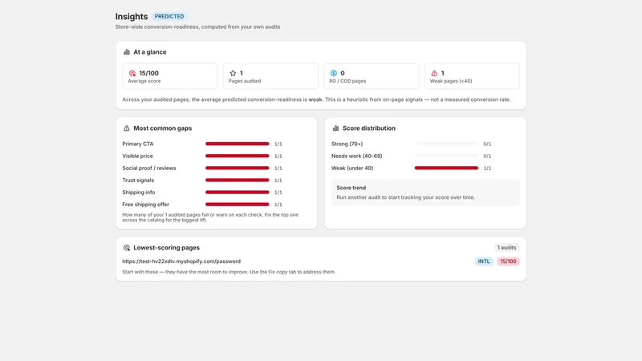Click the target icon beside Lowest-scoring pages

point(127,248)
